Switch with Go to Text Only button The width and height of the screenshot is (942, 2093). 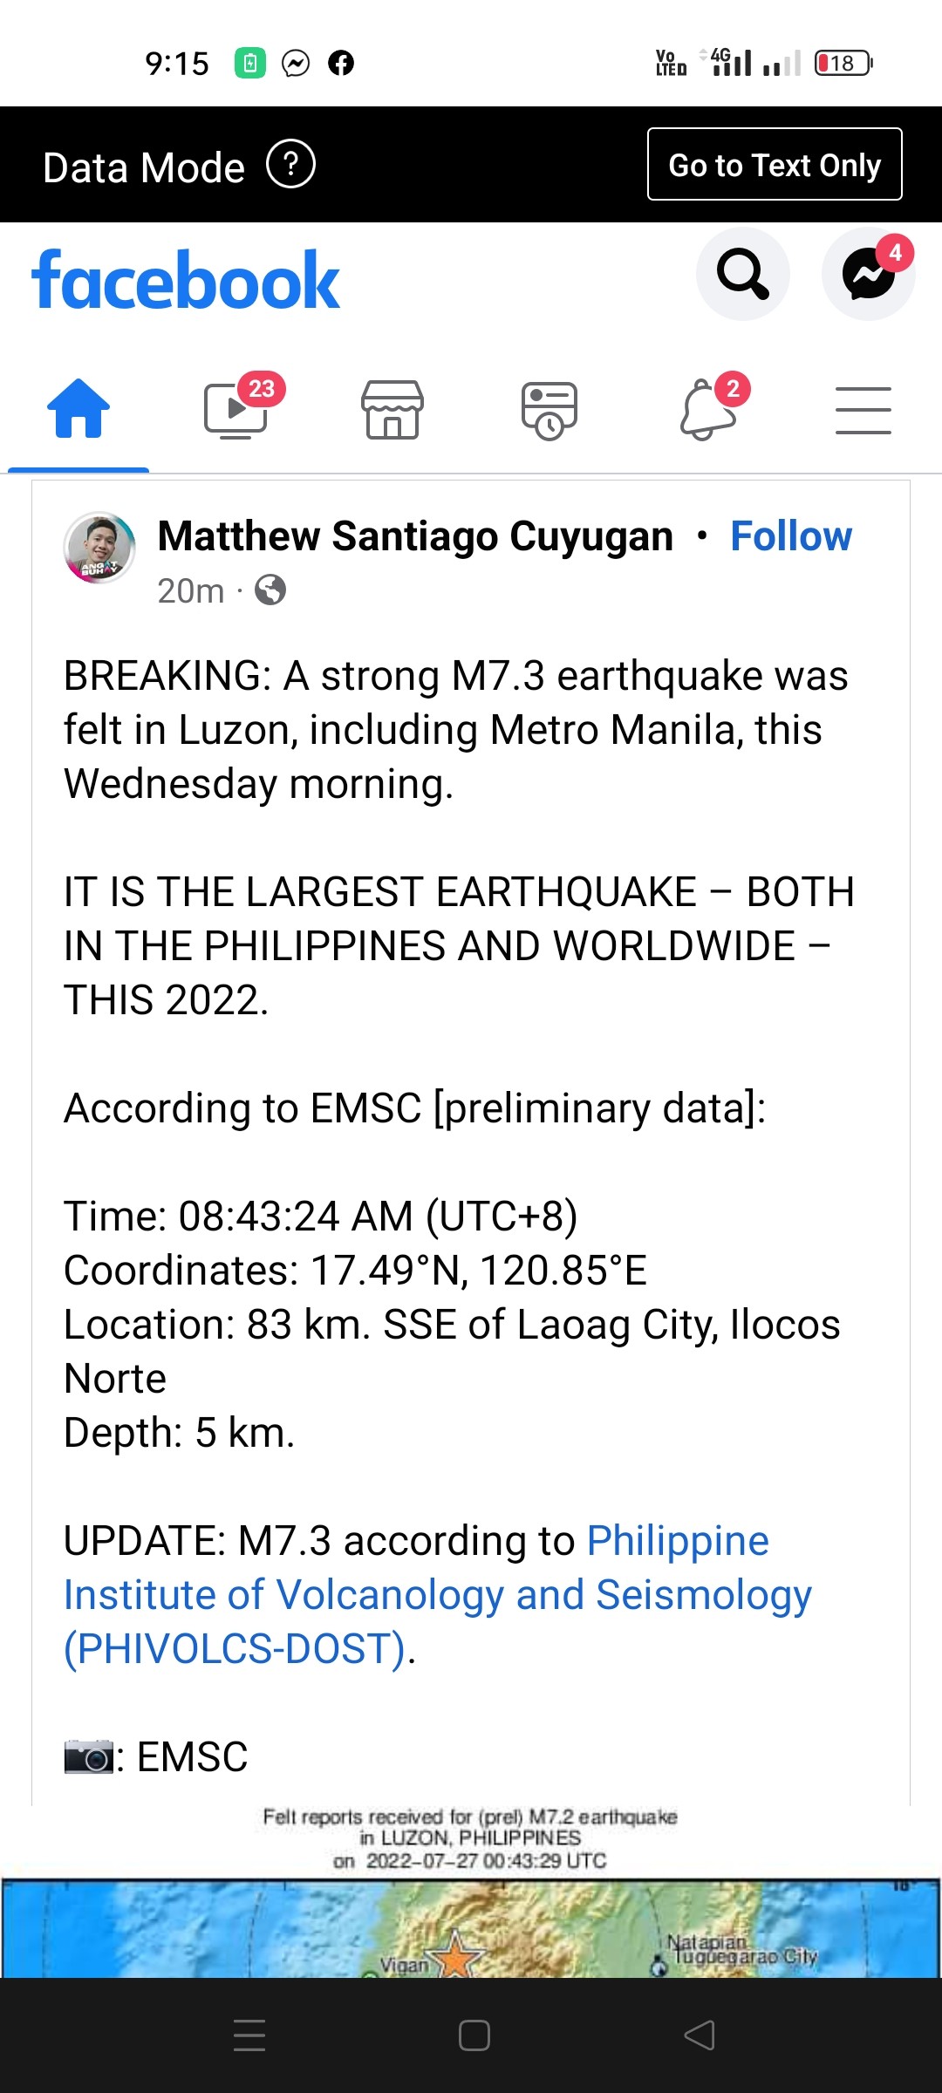775,164
